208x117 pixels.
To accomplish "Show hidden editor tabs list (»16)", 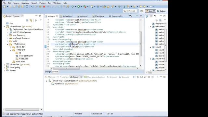I will [131, 16].
